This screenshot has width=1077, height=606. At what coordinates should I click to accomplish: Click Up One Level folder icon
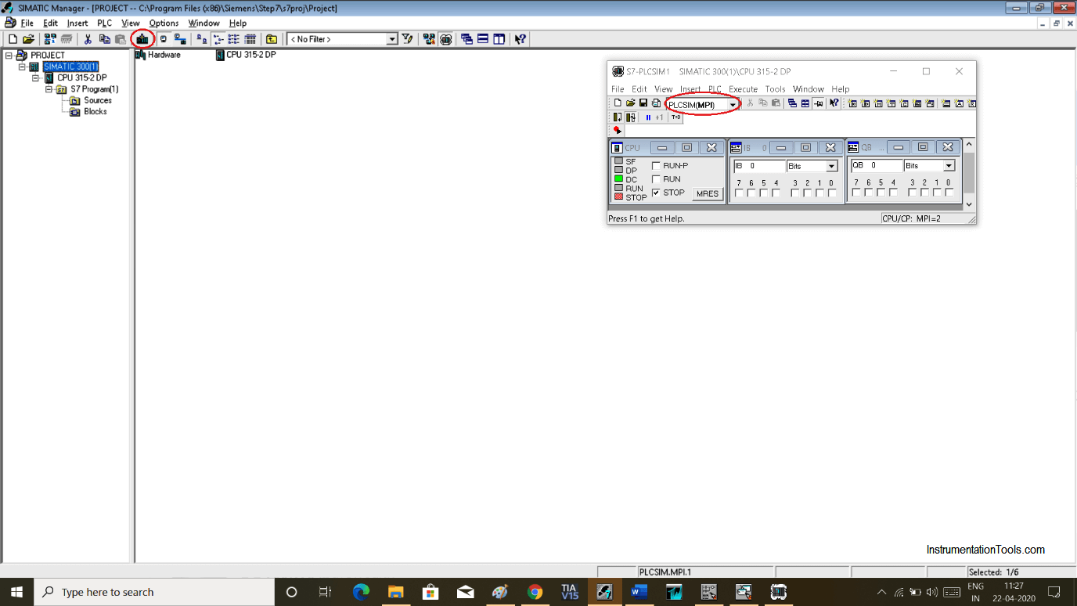click(272, 39)
